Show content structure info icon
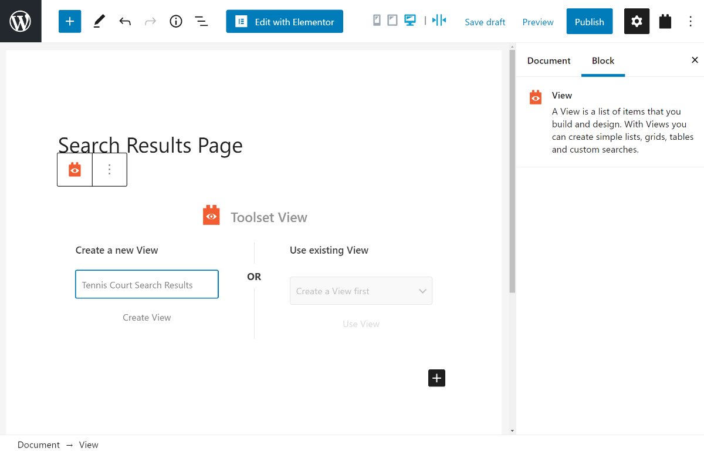The height and width of the screenshot is (451, 704). pyautogui.click(x=176, y=22)
